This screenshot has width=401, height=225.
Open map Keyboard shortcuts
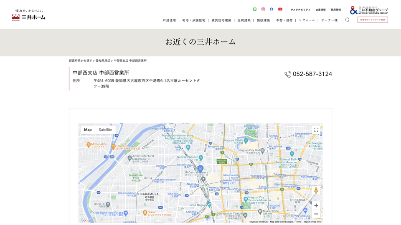pyautogui.click(x=259, y=222)
